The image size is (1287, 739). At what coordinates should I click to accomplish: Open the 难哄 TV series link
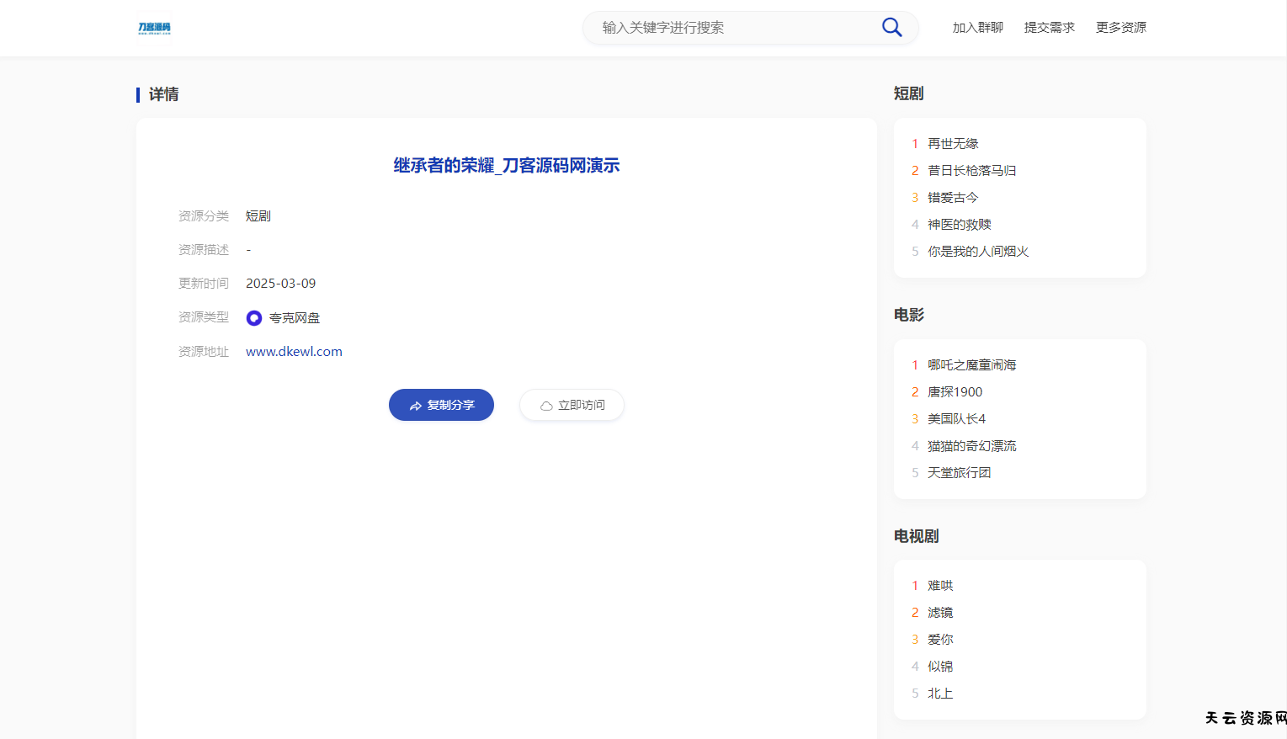940,586
